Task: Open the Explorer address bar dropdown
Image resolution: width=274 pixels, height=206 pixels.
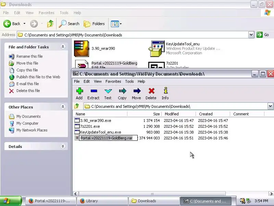Action: pos(251,35)
